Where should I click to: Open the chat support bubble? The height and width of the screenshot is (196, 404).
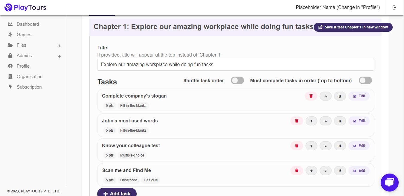[x=390, y=183]
